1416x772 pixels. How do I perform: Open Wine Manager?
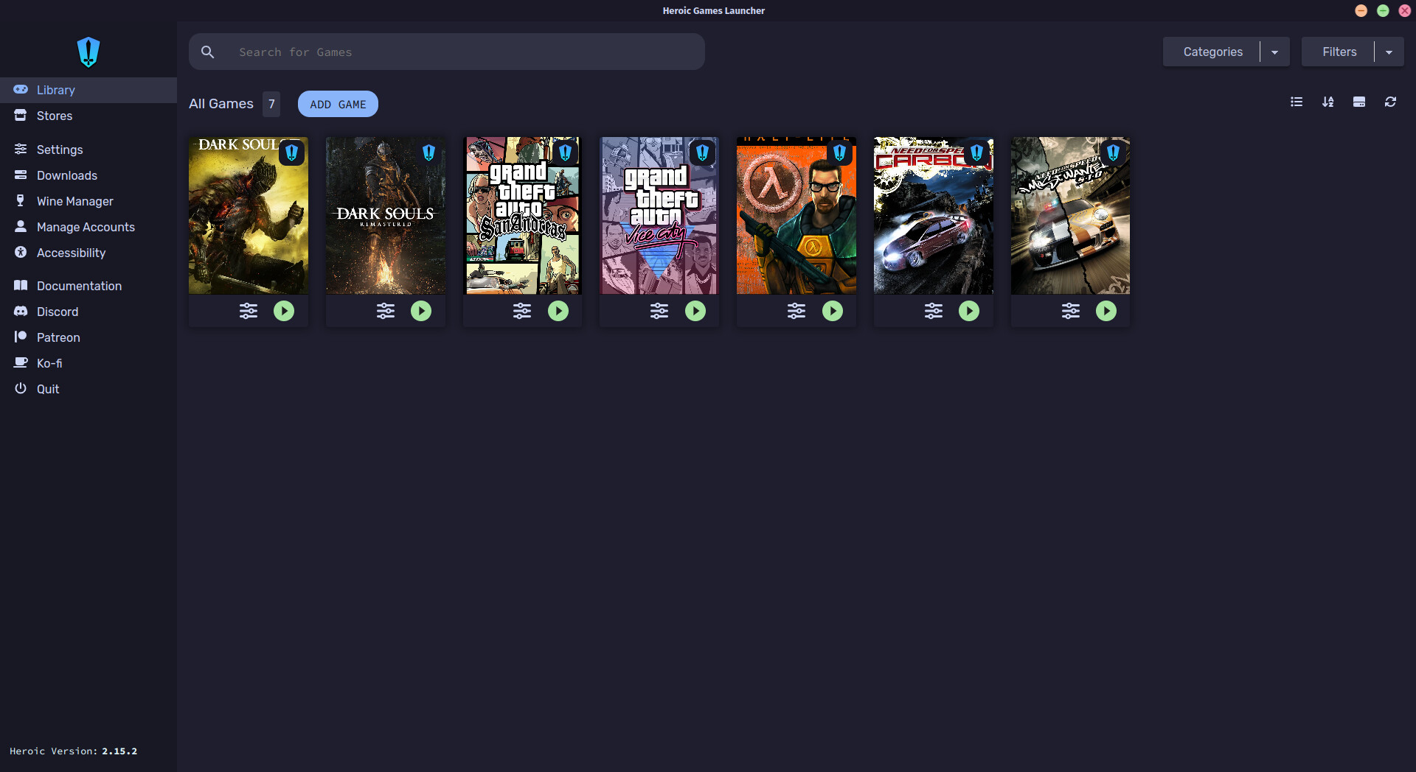[88, 201]
